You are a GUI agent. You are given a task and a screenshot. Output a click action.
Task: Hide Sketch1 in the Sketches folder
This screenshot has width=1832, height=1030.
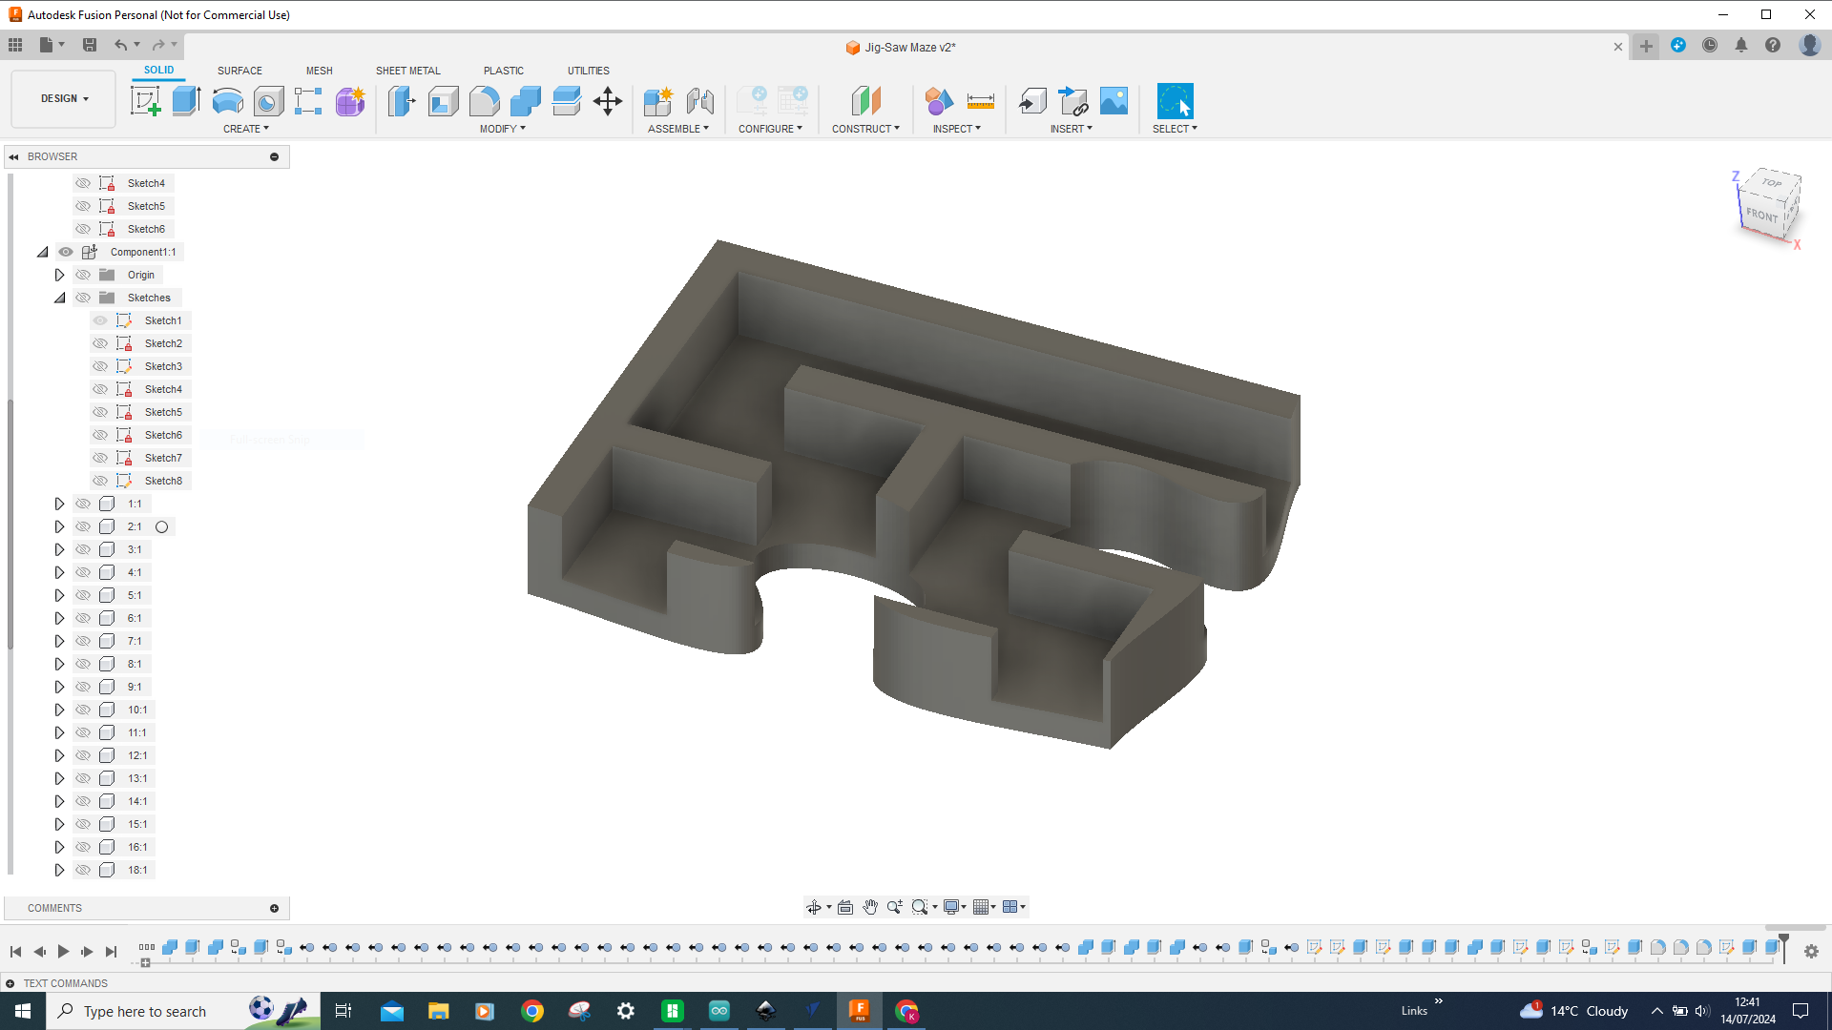pos(100,320)
